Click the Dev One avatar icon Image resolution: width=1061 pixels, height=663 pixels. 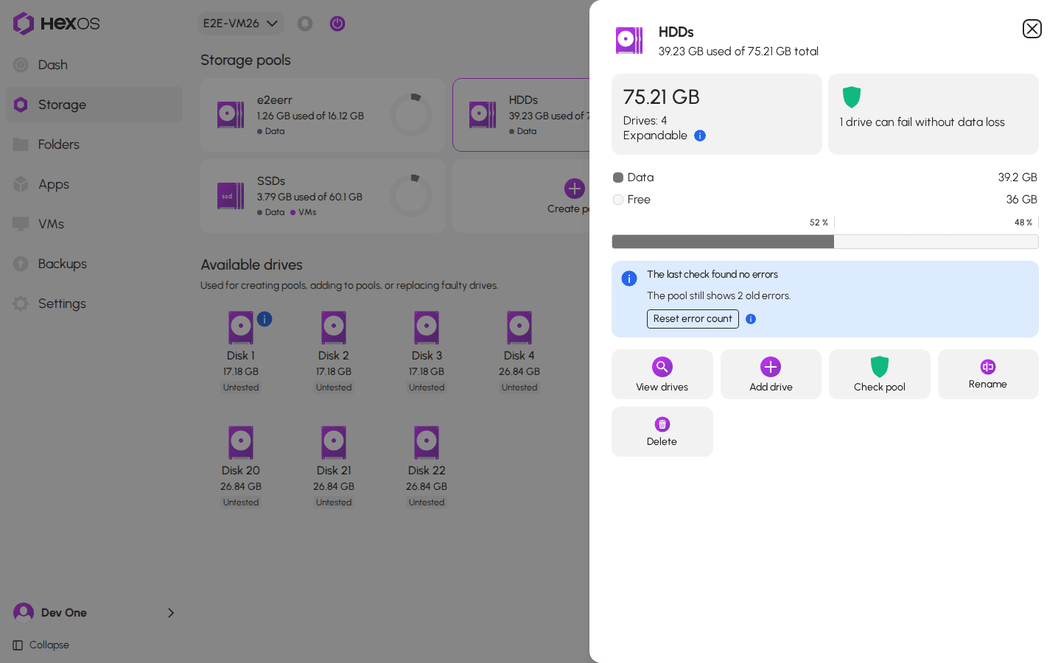24,613
